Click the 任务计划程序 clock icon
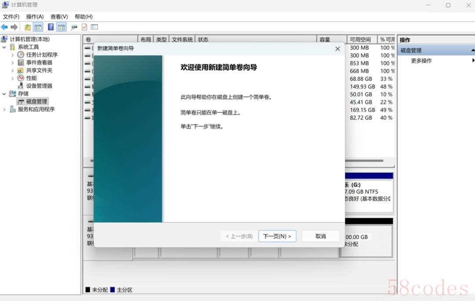The width and height of the screenshot is (475, 301). 21,55
